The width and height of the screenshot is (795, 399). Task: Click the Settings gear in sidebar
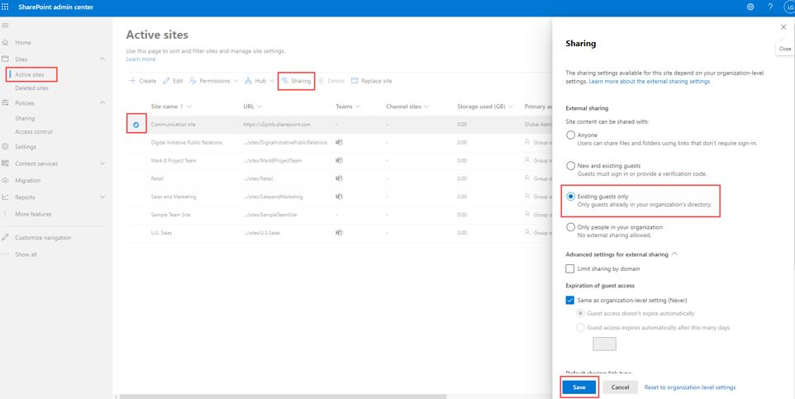click(x=5, y=147)
